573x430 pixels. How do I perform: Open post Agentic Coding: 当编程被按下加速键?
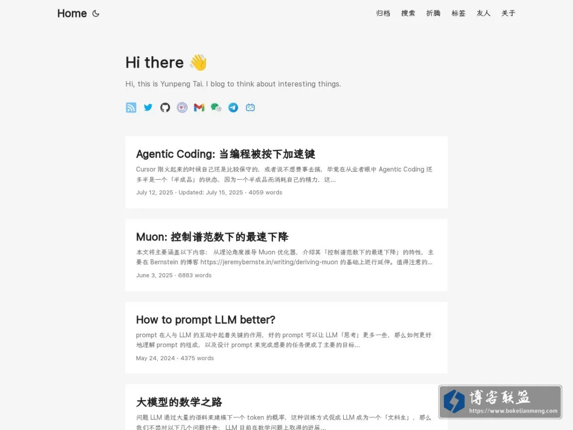point(226,154)
